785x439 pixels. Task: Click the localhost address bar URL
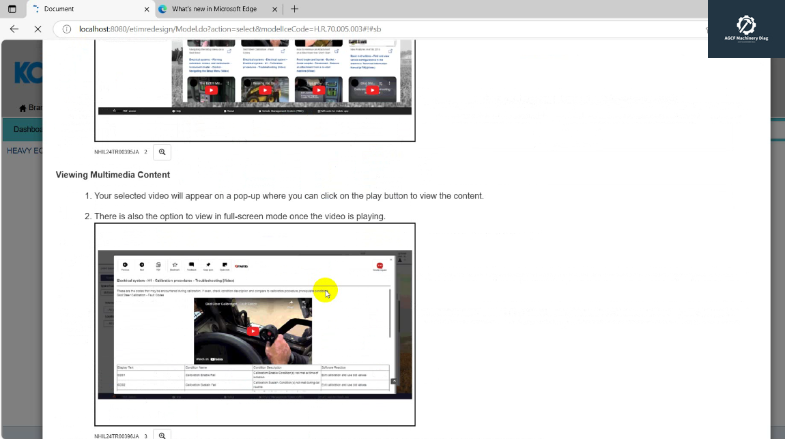coord(230,29)
